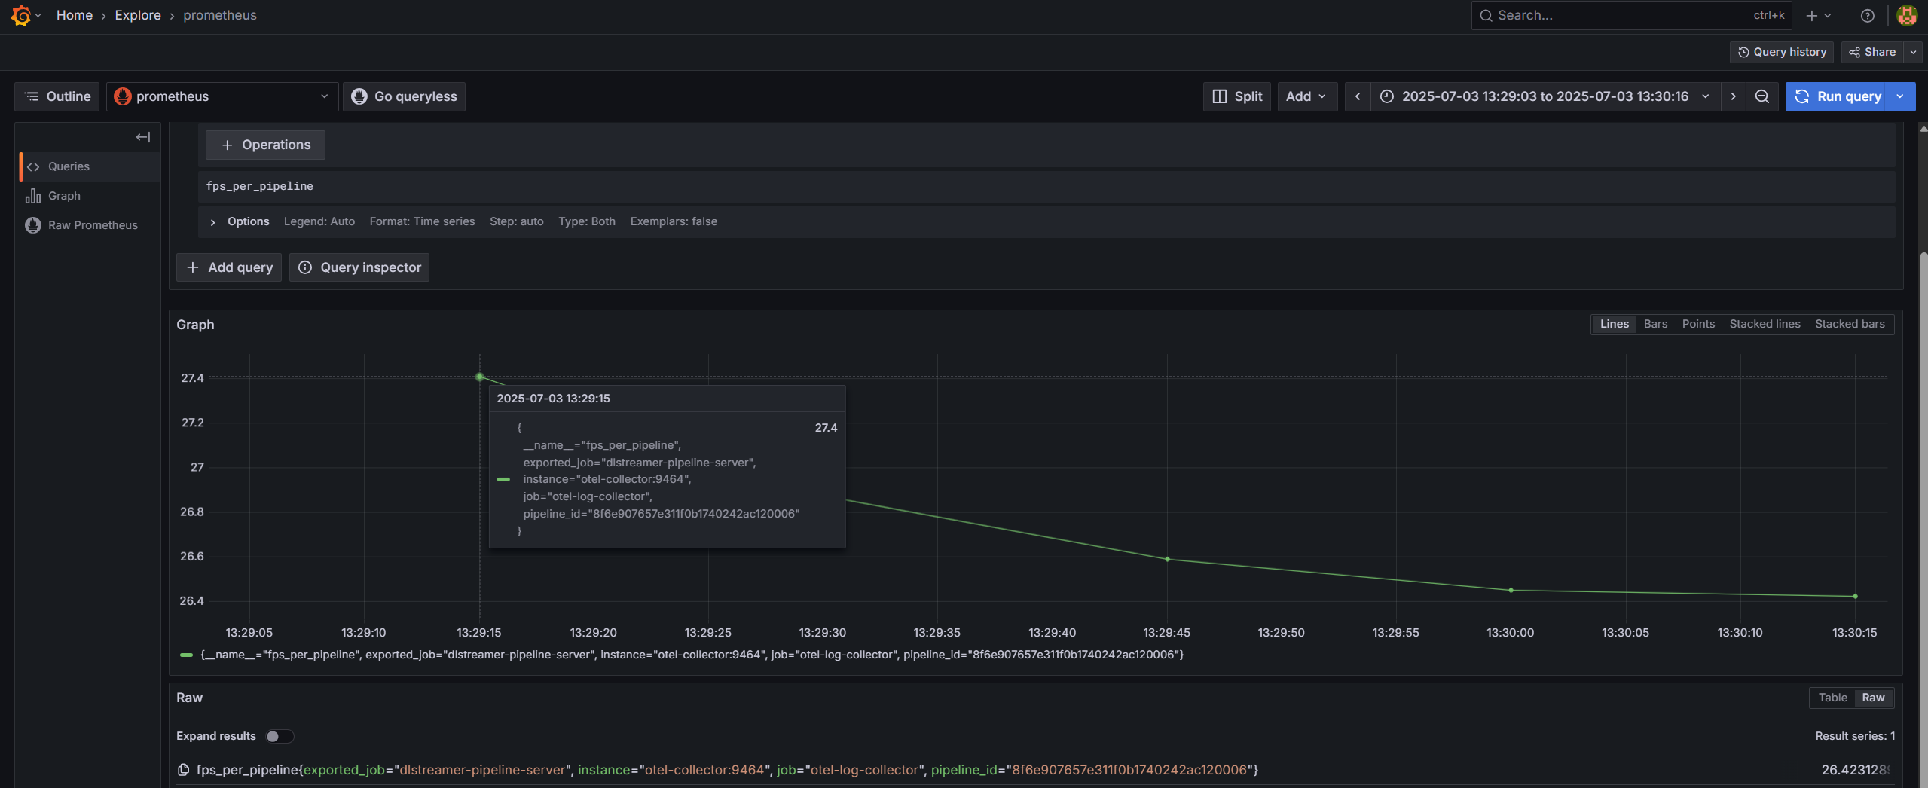Screen dimensions: 1928x788
Task: Expand the query Options section
Action: [212, 221]
